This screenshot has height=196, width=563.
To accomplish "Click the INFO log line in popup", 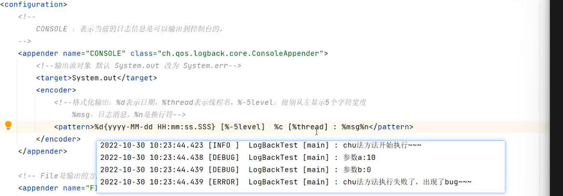I will click(261, 145).
